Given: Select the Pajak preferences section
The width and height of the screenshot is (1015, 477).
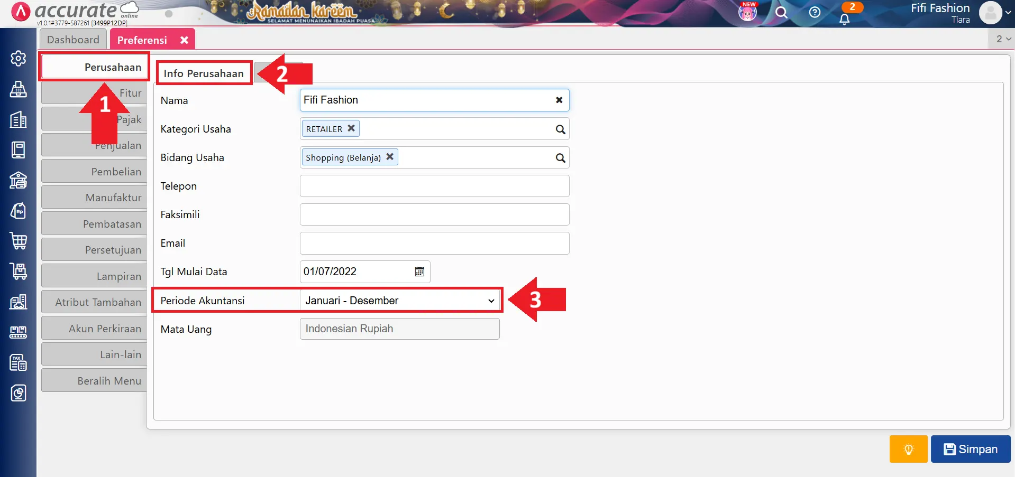Looking at the screenshot, I should (x=129, y=119).
